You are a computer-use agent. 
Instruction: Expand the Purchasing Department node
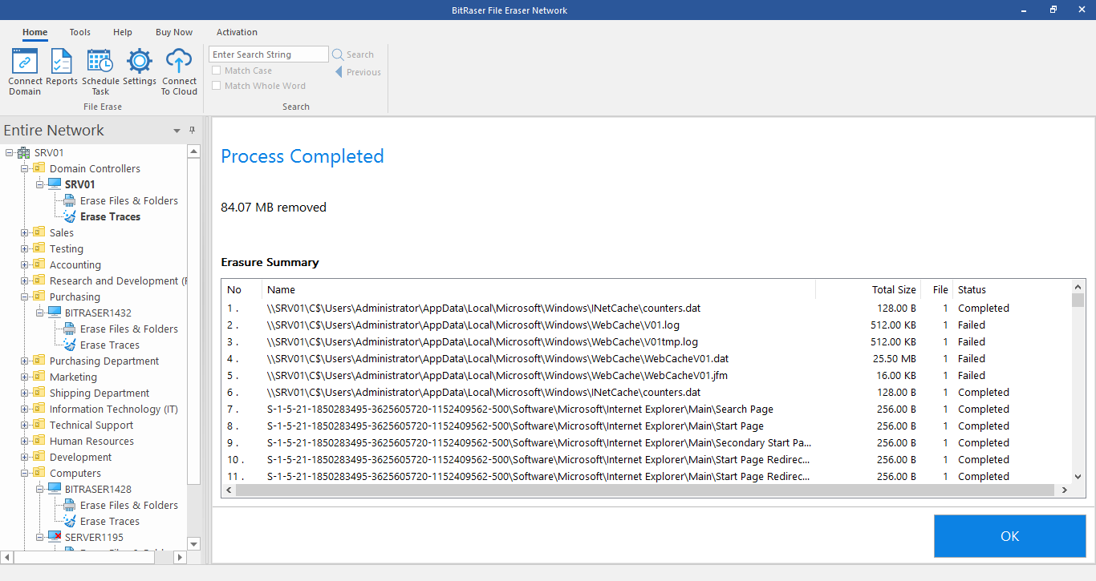tap(24, 361)
